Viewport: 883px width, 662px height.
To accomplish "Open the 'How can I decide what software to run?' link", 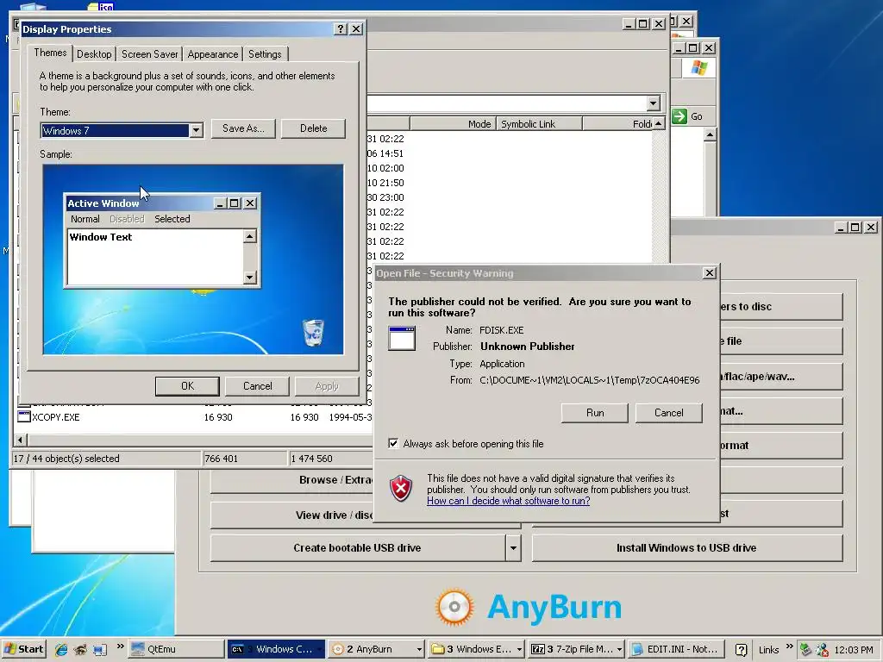I will coord(508,501).
